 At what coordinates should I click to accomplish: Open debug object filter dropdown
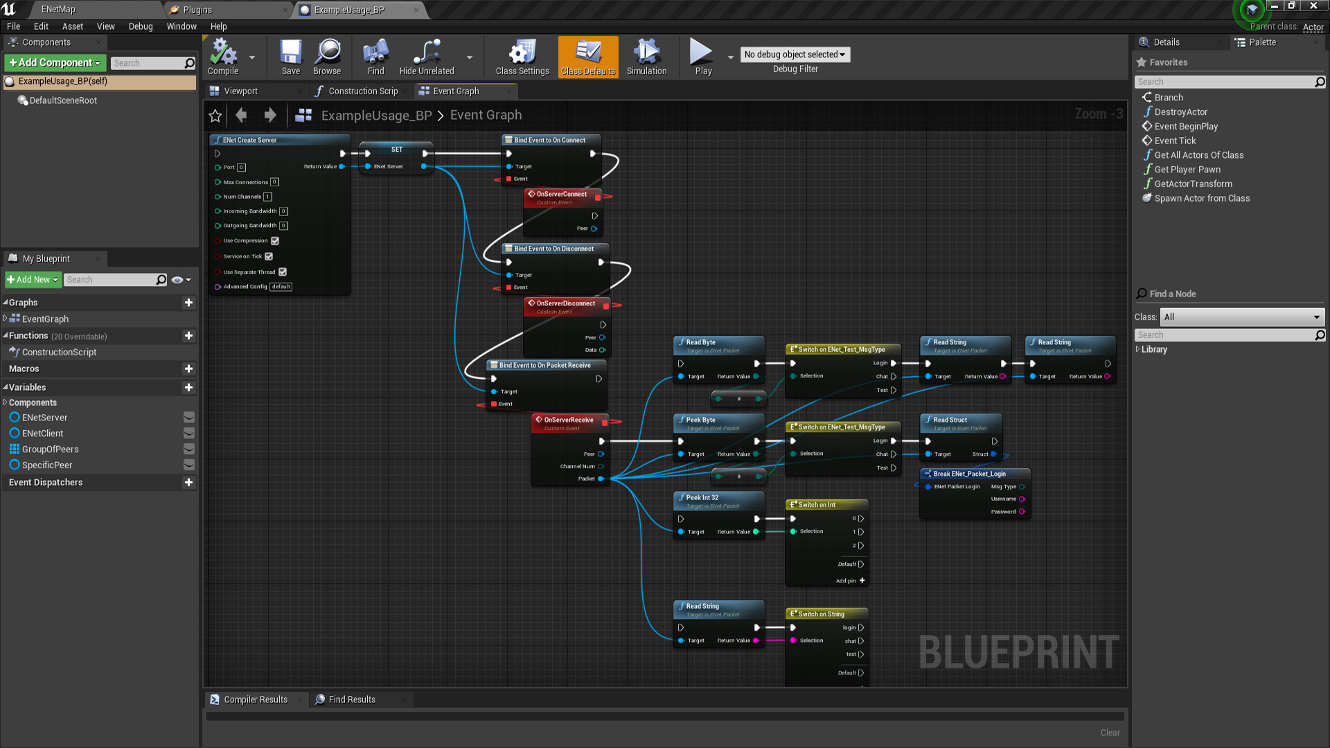795,55
